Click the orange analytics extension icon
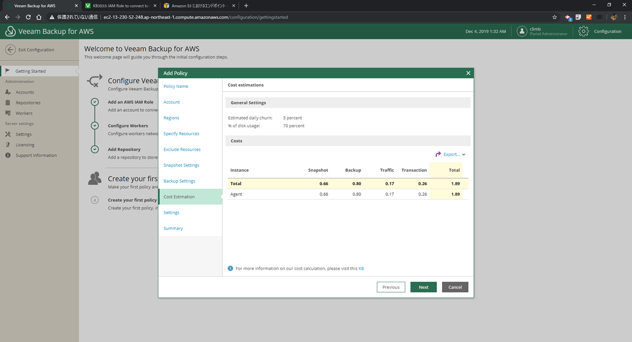Screen dimensions: 632x342 589,17
